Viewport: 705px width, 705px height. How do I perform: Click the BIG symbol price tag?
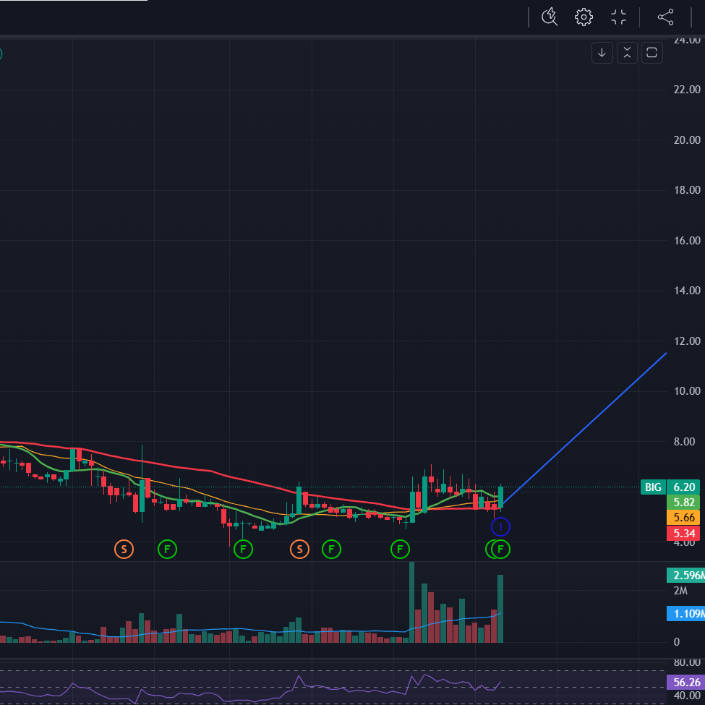tap(653, 487)
